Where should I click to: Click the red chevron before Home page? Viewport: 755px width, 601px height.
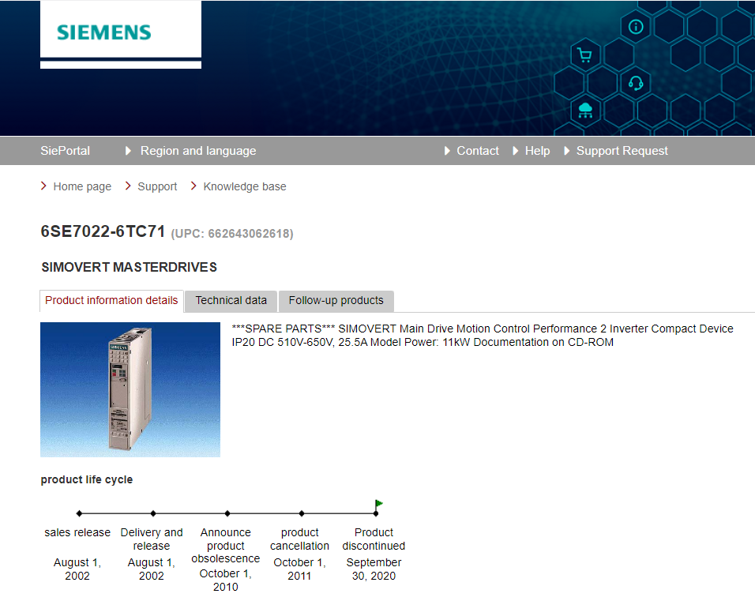point(43,186)
